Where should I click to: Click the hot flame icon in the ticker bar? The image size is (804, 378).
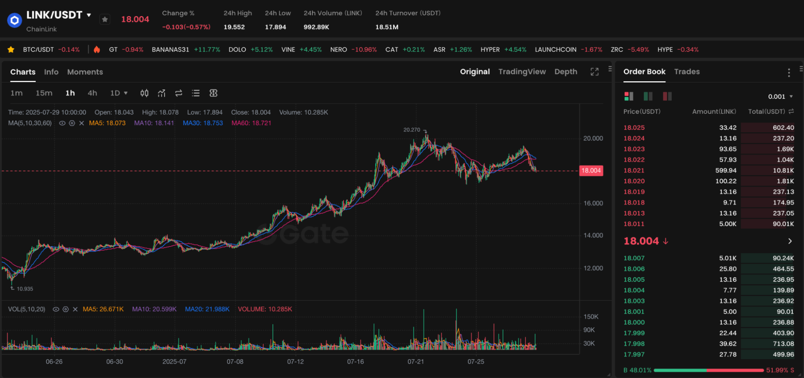tap(97, 49)
